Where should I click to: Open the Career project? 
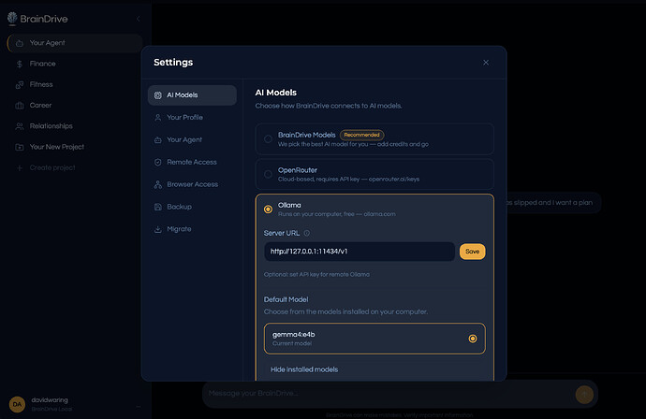pyautogui.click(x=75, y=106)
